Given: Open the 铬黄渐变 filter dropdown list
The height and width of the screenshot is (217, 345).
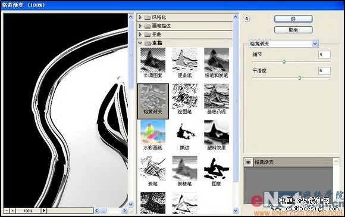Looking at the screenshot, I should pyautogui.click(x=315, y=44).
